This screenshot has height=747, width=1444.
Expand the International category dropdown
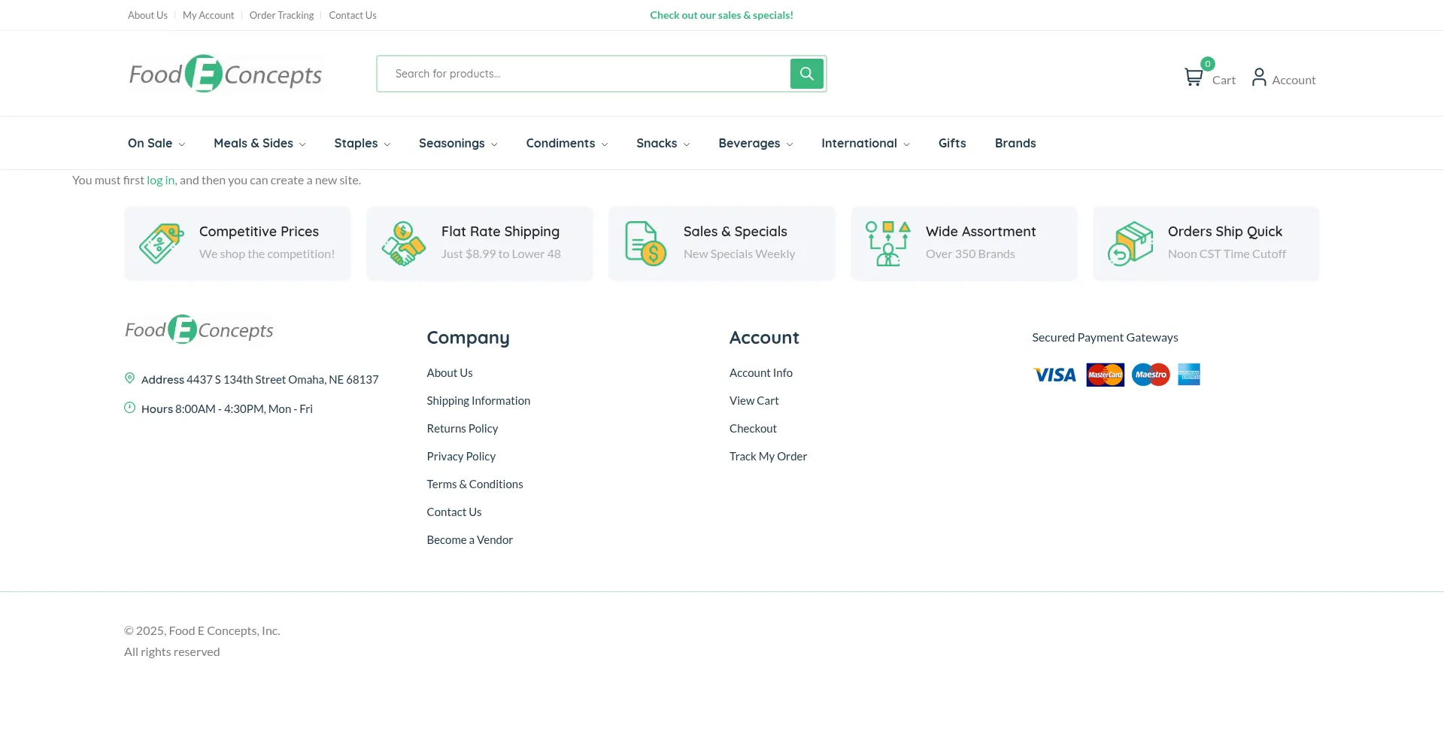865,143
